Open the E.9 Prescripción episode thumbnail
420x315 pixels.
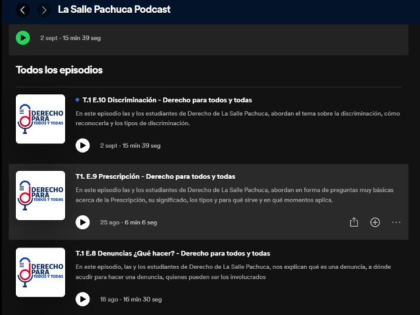pyautogui.click(x=40, y=195)
